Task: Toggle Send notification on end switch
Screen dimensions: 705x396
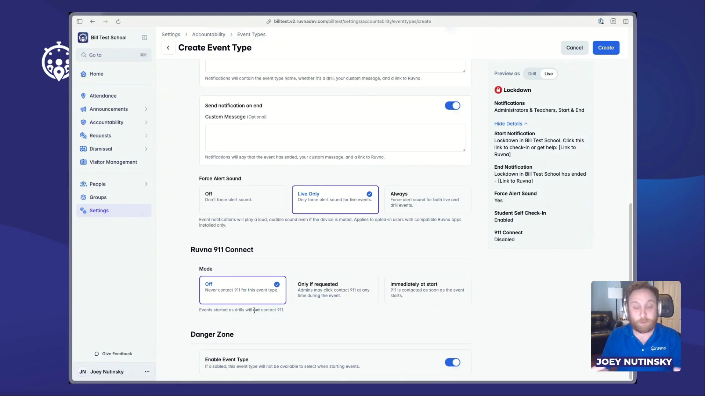Action: (x=452, y=106)
